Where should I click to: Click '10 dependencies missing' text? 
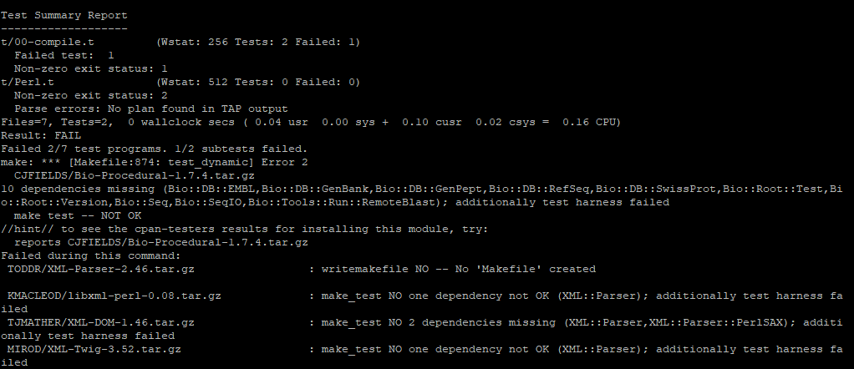click(78, 189)
